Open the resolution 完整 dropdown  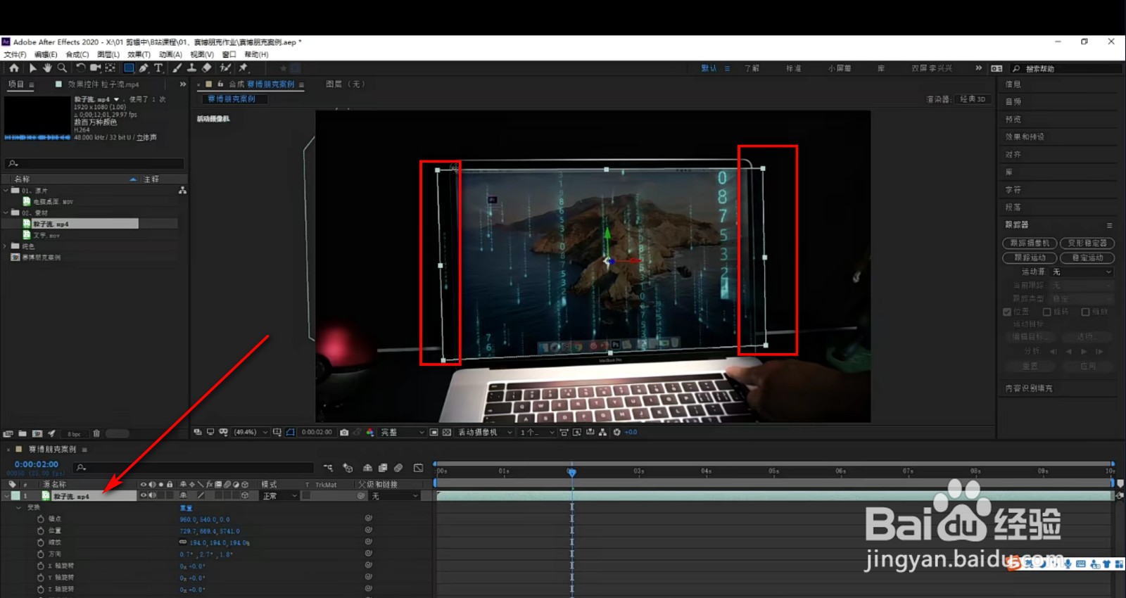403,432
